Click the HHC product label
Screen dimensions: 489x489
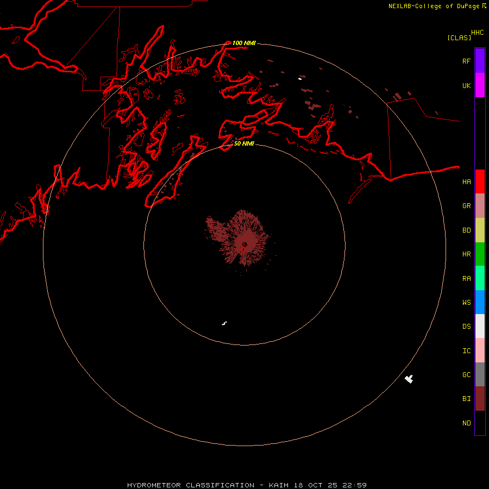click(x=477, y=33)
